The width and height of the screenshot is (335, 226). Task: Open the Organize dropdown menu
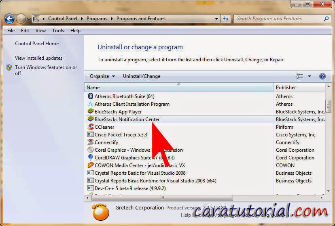[102, 76]
